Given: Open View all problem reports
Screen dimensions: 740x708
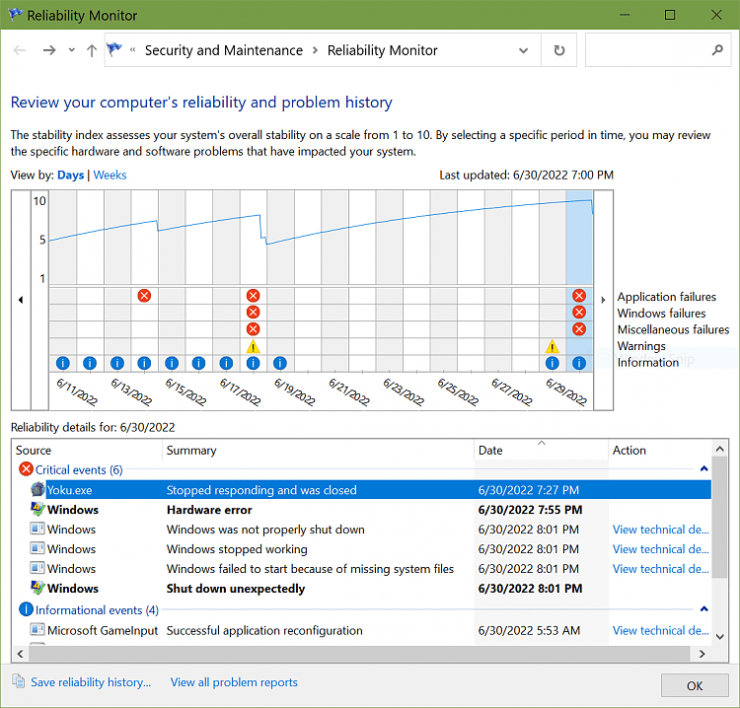Looking at the screenshot, I should click(234, 682).
